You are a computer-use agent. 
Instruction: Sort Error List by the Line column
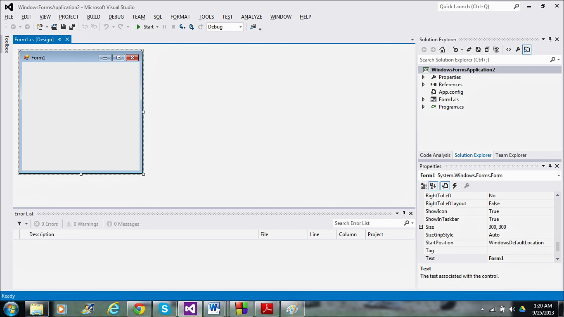point(322,234)
